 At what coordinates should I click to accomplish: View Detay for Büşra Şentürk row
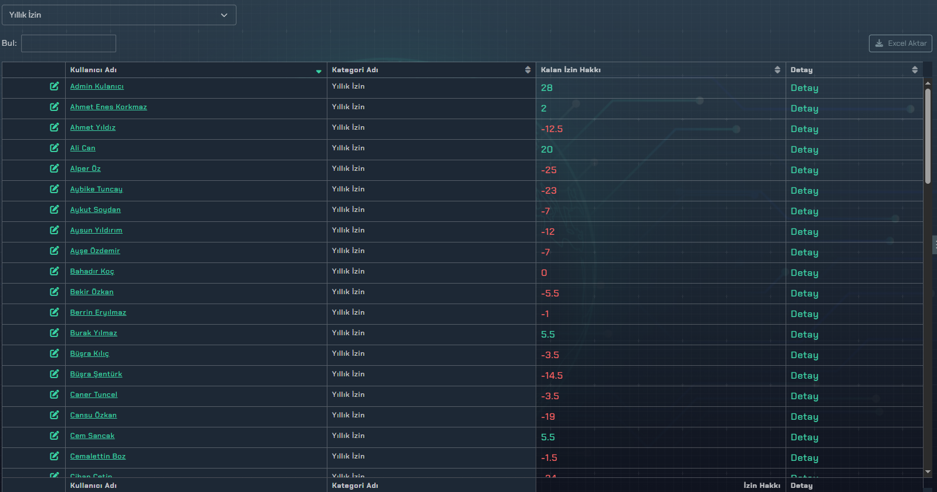(x=804, y=376)
